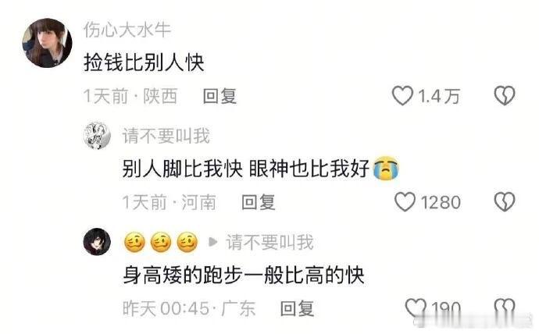Viewport: 539px width, 334px height.
Task: Like the comment with 1280 likes
Action: tap(405, 201)
